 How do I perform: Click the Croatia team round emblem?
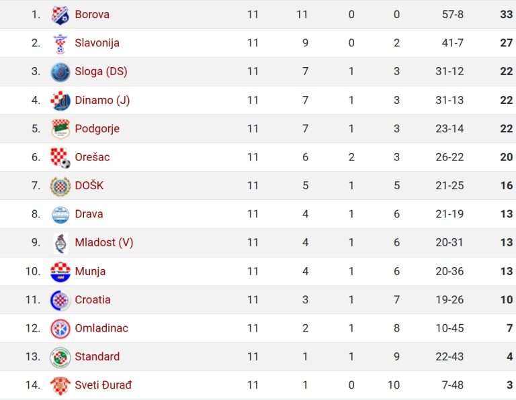click(60, 301)
